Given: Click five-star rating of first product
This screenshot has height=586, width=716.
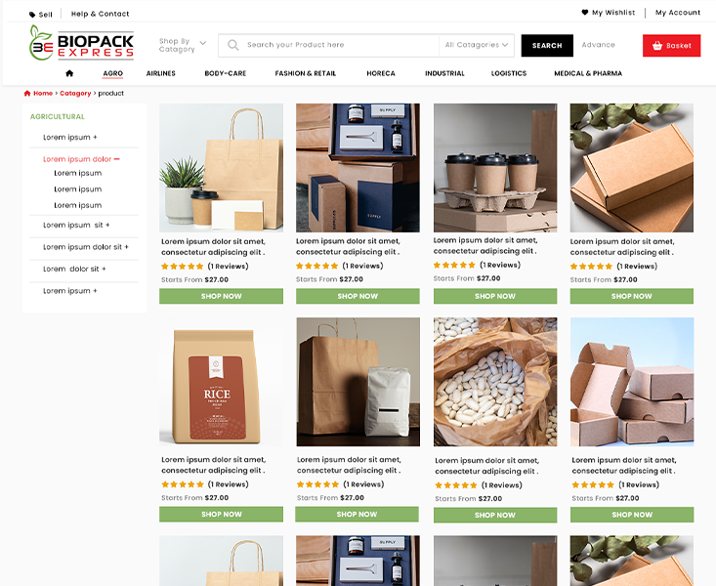Looking at the screenshot, I should click(183, 267).
